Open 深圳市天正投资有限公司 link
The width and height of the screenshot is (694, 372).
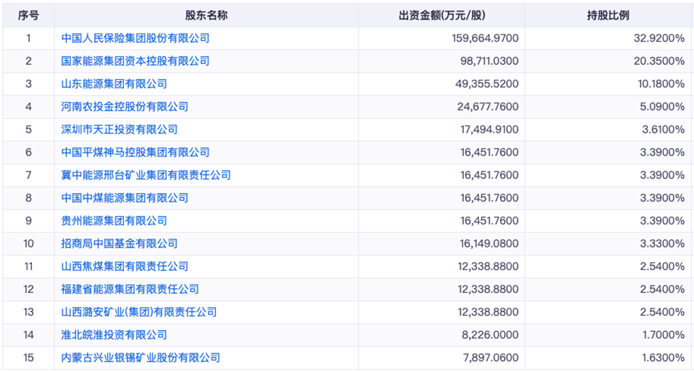pos(120,129)
